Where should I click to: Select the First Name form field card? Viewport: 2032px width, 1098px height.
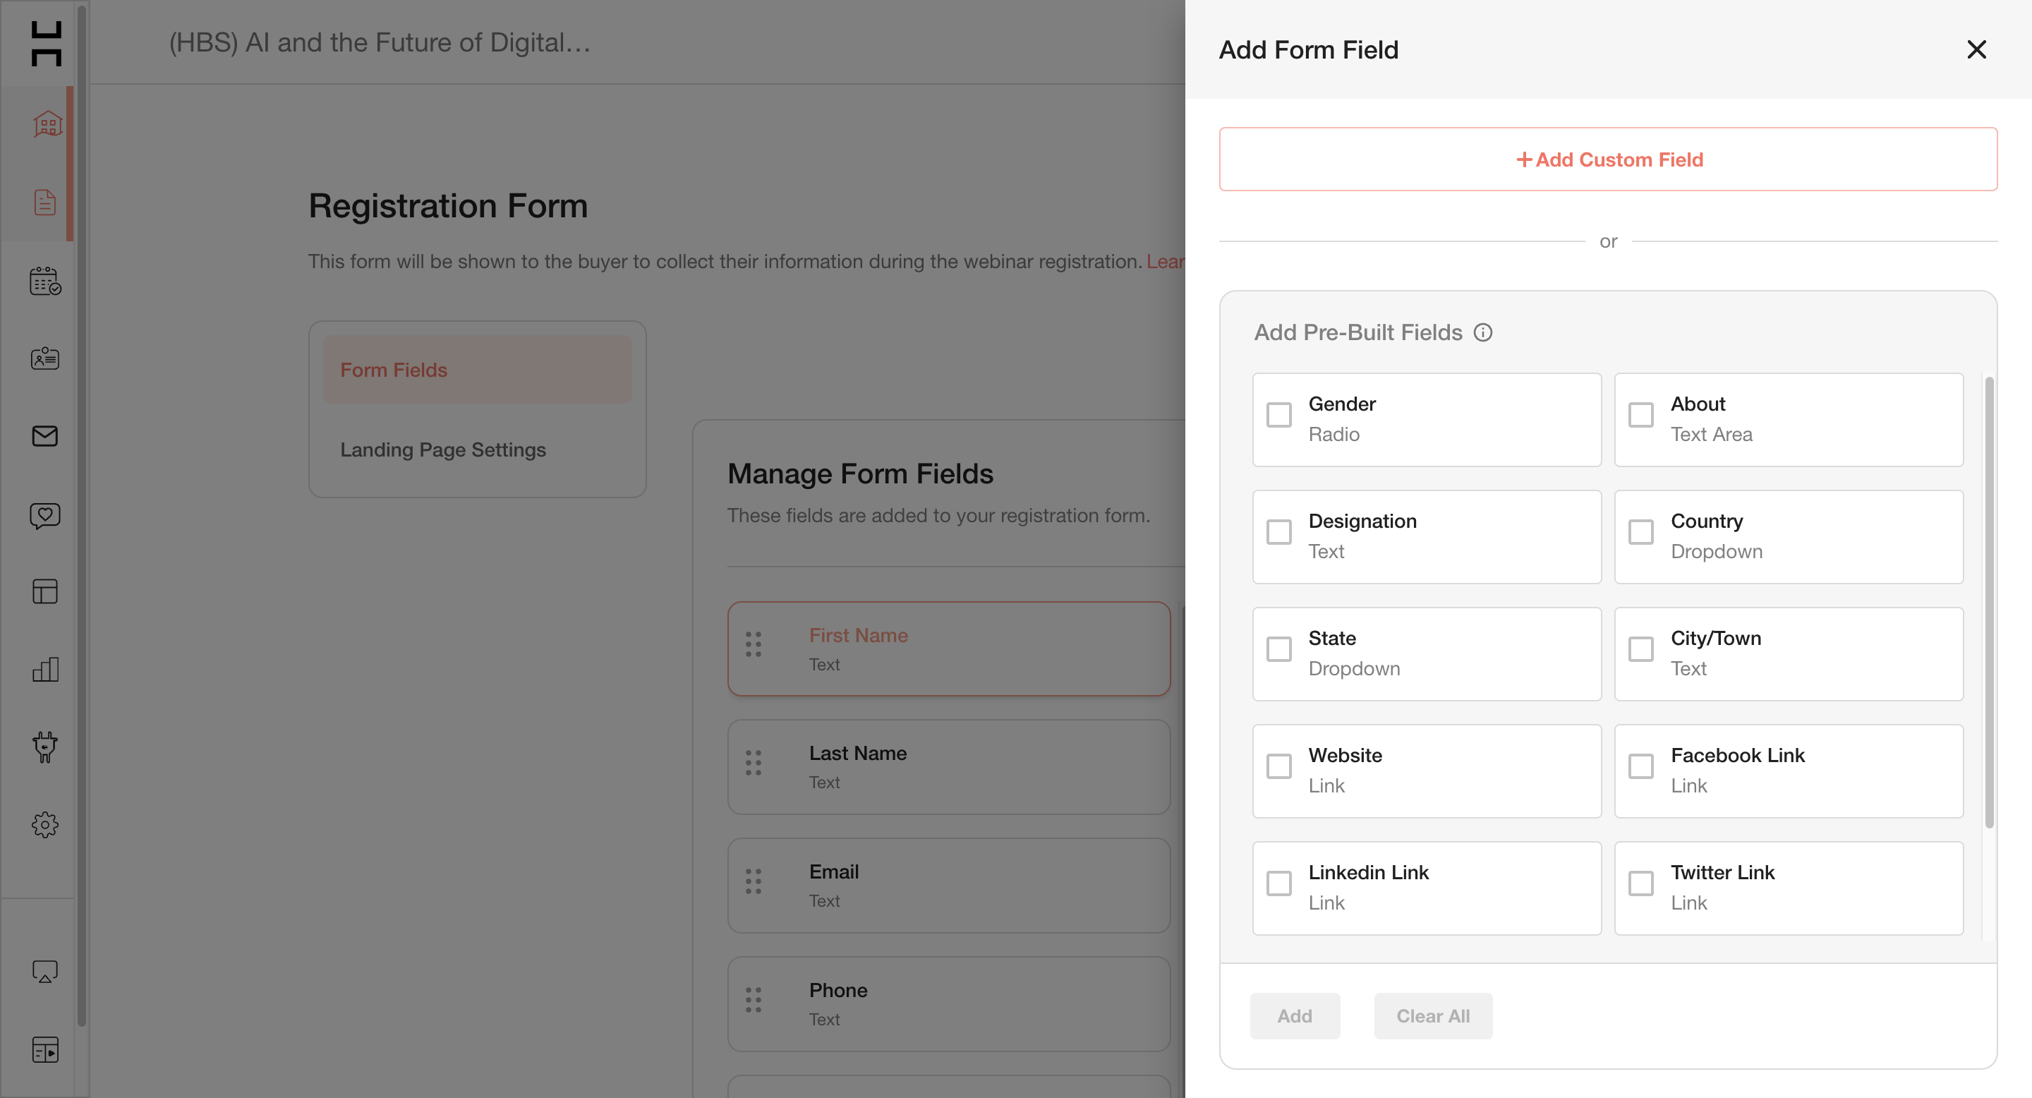click(949, 649)
